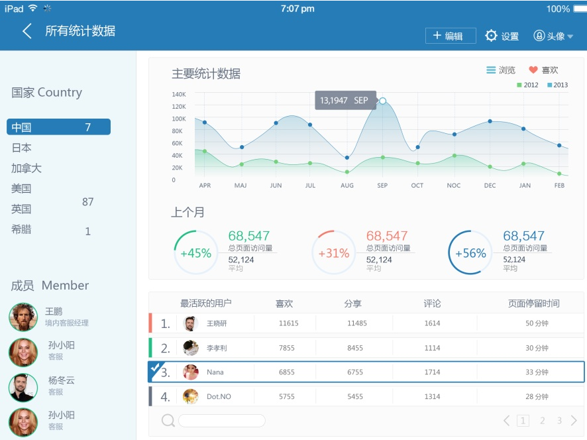587x440 pixels.
Task: Click the list icon beside 浏览
Action: tap(490, 70)
